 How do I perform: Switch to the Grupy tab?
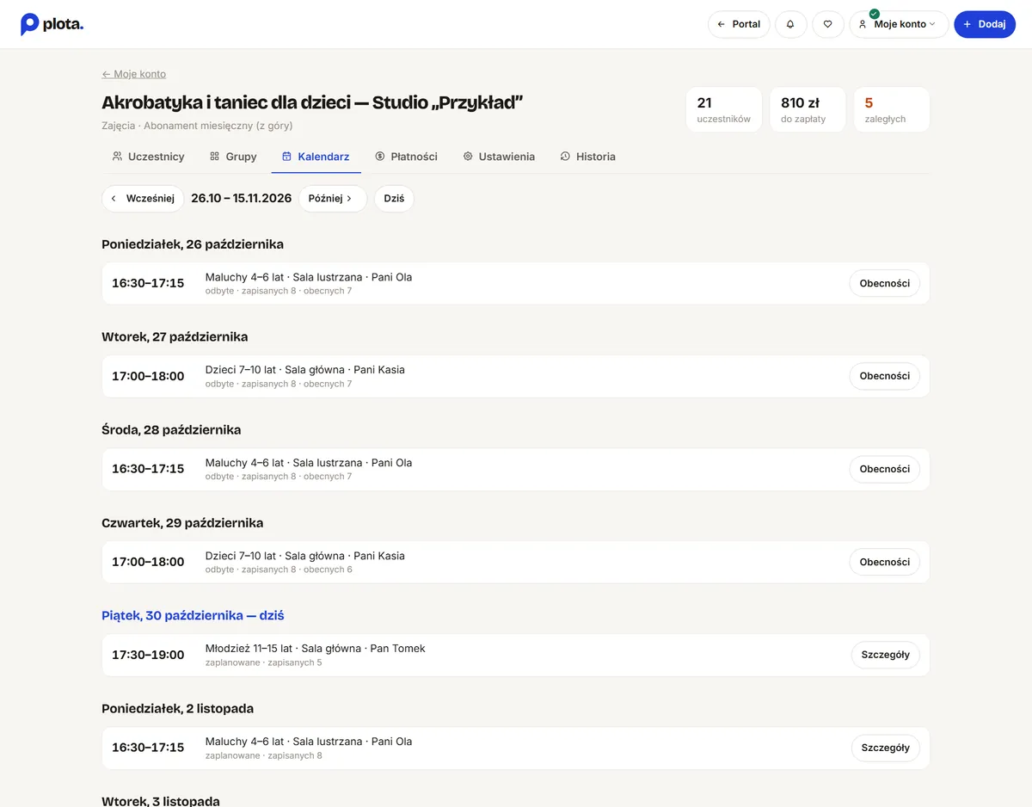[233, 157]
